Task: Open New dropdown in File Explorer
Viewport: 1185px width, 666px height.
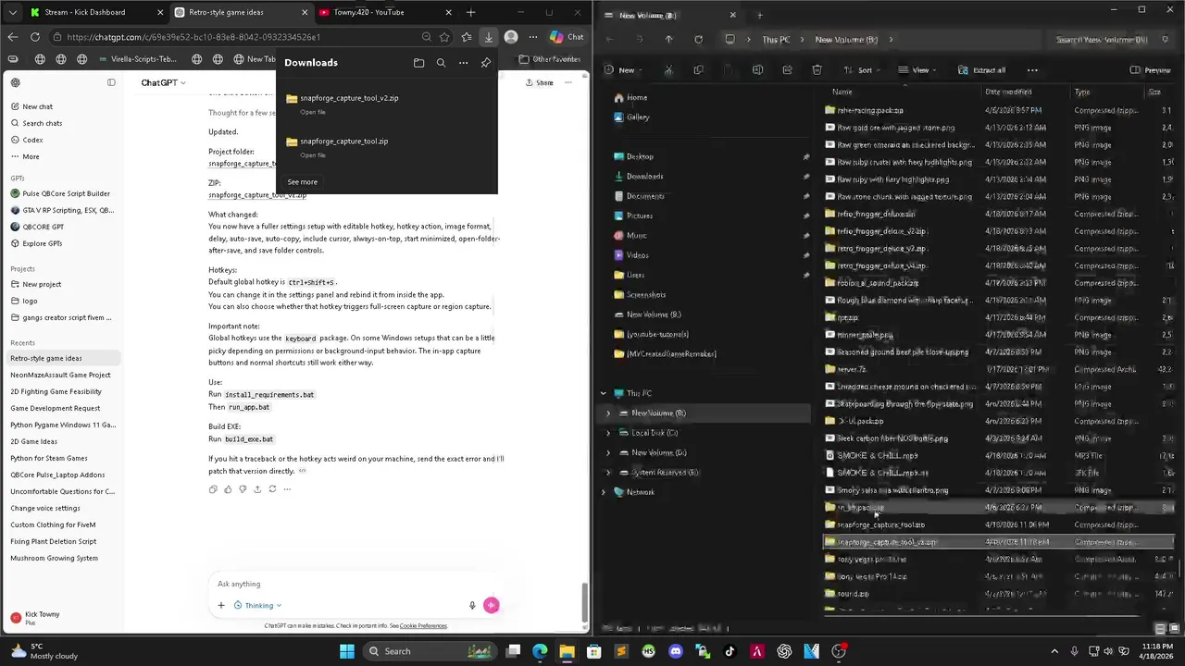Action: [x=624, y=70]
